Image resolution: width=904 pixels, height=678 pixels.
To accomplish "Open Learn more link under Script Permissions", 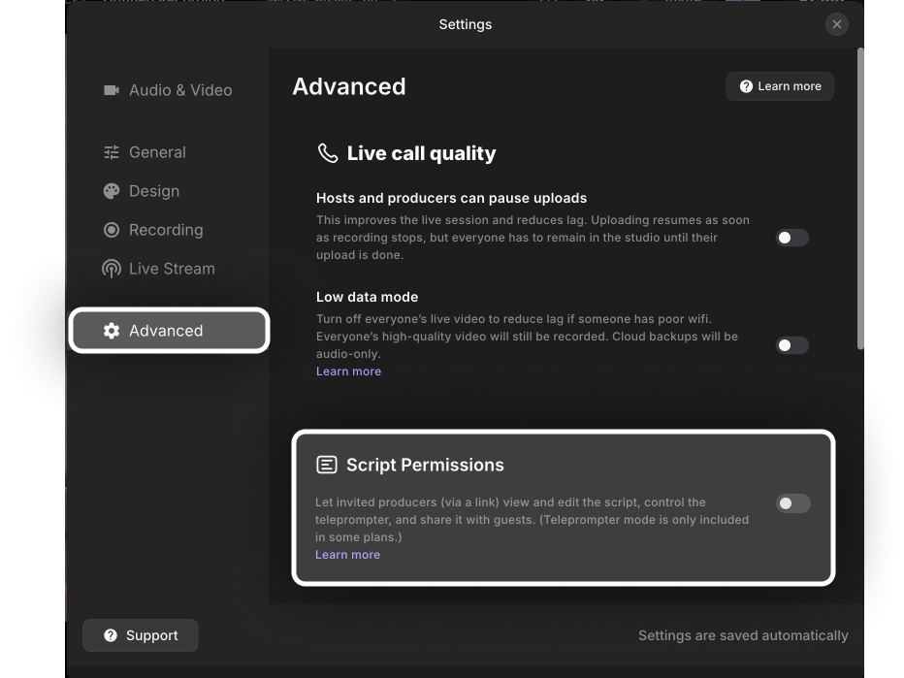I will [347, 555].
